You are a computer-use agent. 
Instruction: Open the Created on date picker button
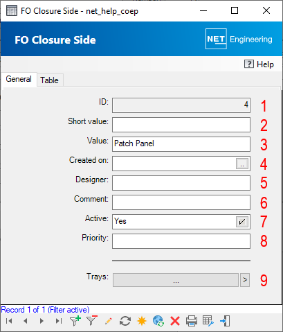coord(242,164)
